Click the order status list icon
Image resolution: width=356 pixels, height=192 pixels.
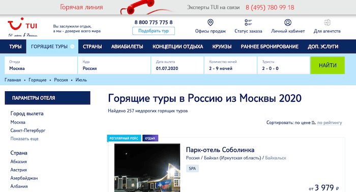(x=248, y=23)
